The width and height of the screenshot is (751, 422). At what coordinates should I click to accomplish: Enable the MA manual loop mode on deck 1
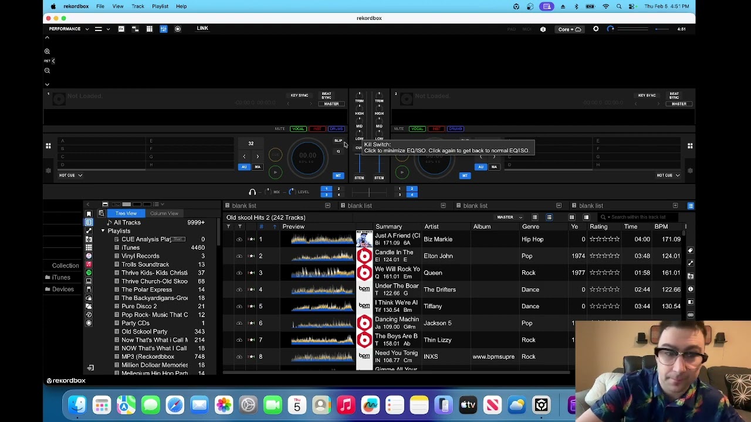coord(258,167)
